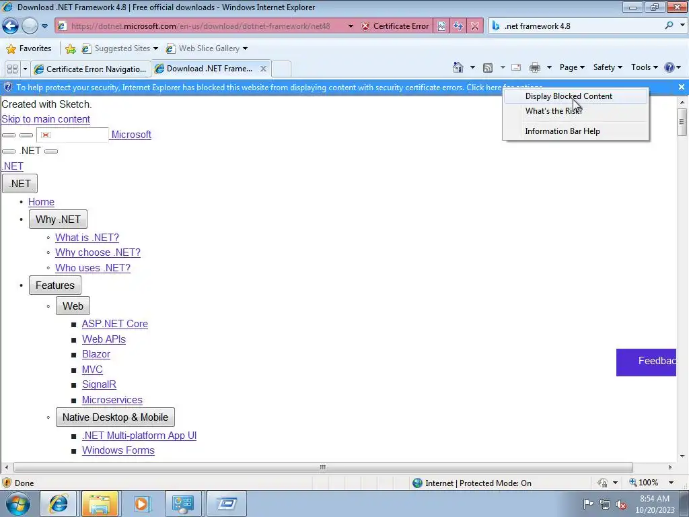Open the Print options dropdown arrow
This screenshot has width=689, height=517.
(549, 67)
